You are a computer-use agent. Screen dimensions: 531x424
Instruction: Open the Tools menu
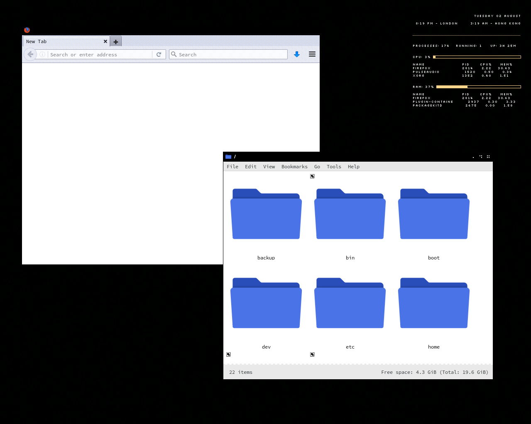[x=333, y=166]
